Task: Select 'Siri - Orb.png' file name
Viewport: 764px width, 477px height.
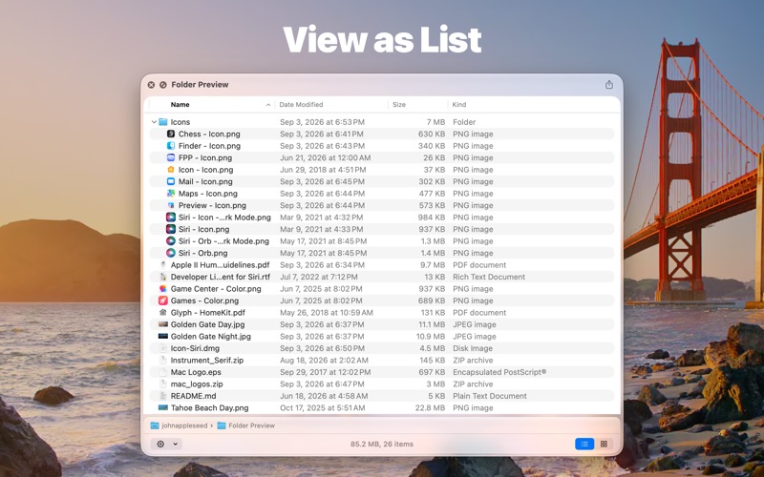Action: [202, 253]
